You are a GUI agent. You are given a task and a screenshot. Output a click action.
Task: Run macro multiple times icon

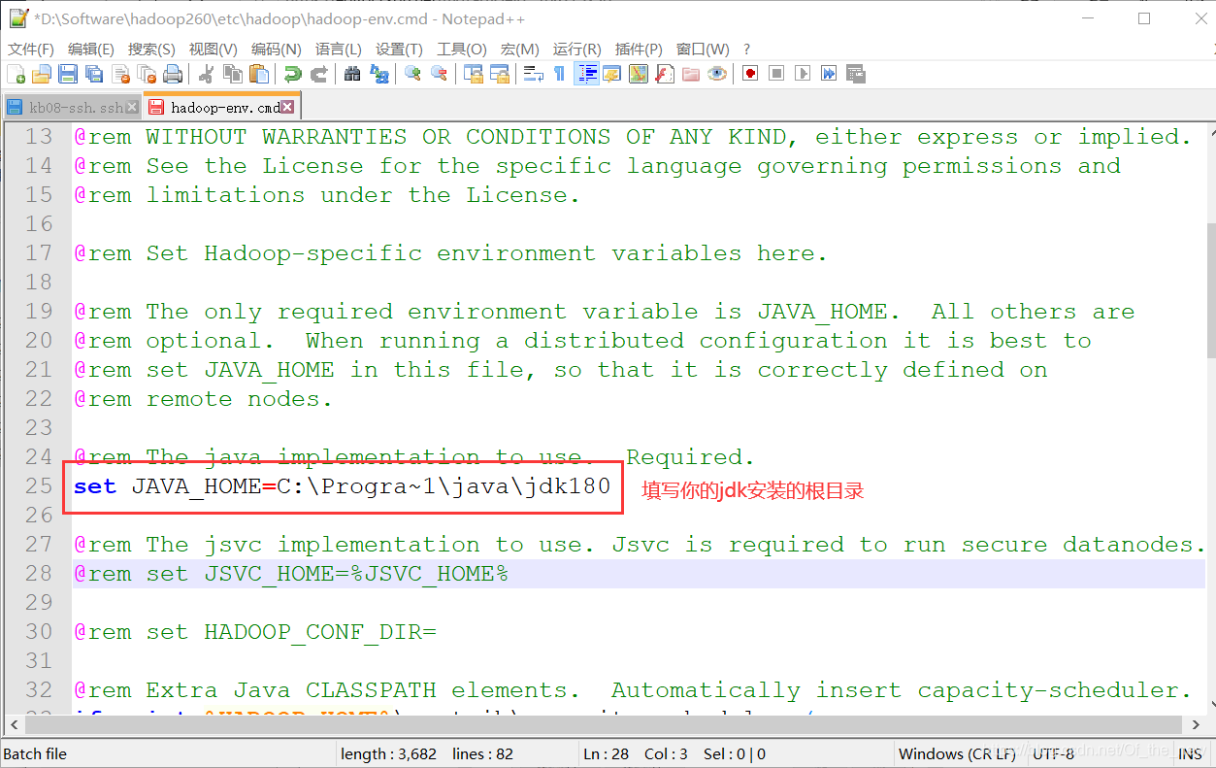click(829, 74)
